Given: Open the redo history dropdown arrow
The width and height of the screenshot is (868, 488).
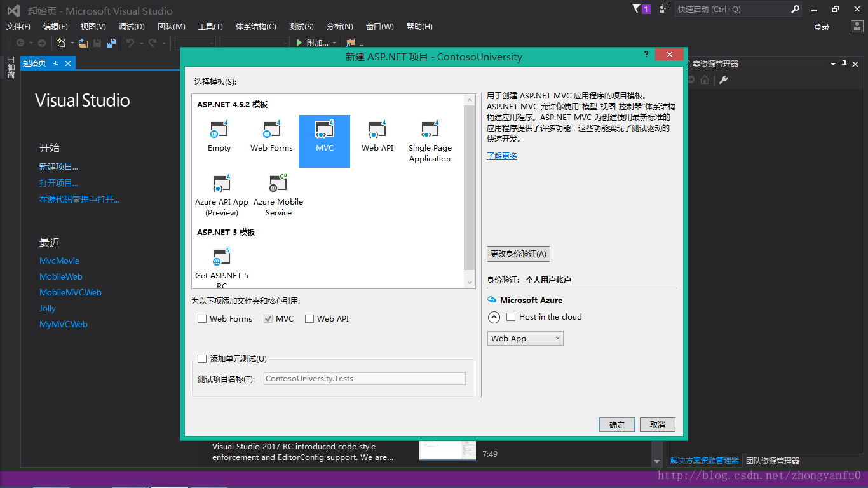Looking at the screenshot, I should coord(163,43).
